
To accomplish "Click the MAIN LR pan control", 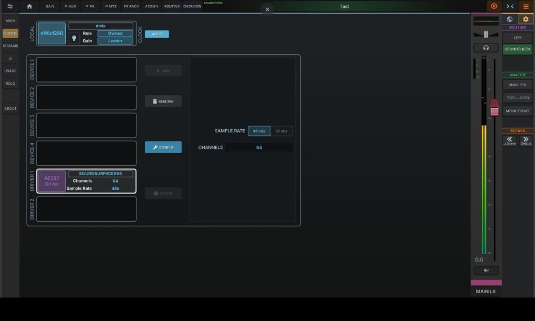I will pyautogui.click(x=486, y=34).
